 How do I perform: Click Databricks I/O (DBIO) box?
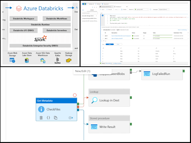[24, 30]
